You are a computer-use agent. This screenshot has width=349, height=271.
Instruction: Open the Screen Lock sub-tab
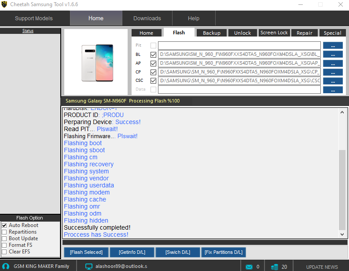(274, 33)
